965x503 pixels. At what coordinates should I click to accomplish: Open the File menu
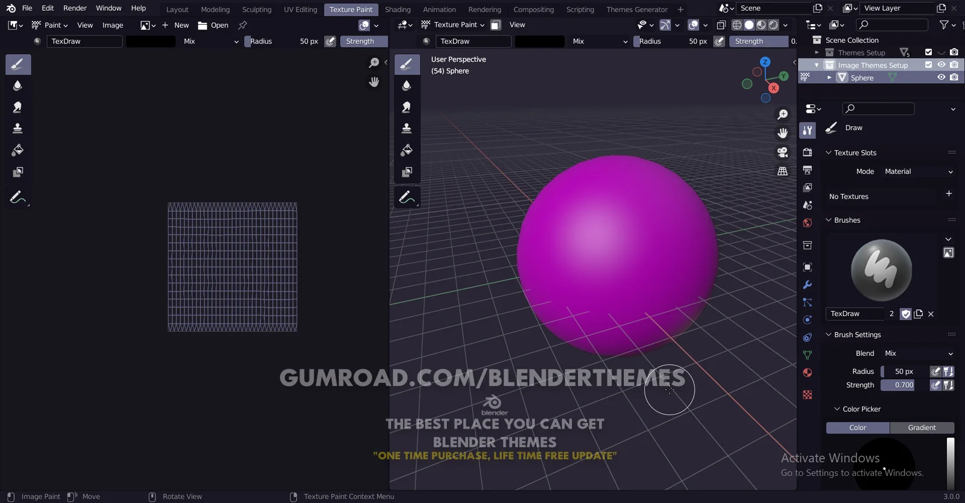(x=27, y=8)
